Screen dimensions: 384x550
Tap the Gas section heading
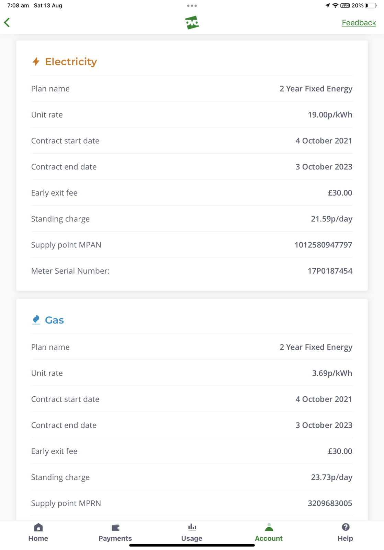click(x=54, y=320)
